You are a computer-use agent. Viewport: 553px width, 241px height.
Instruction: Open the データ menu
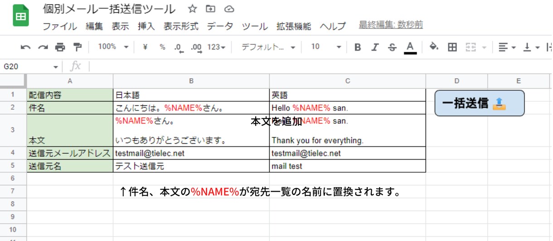[220, 26]
